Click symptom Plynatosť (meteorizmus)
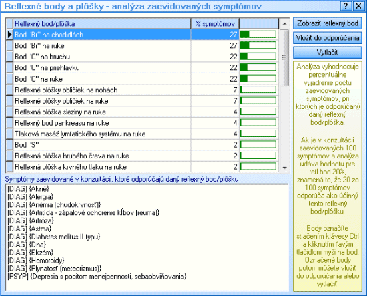This screenshot has width=367, height=296. coord(54,269)
